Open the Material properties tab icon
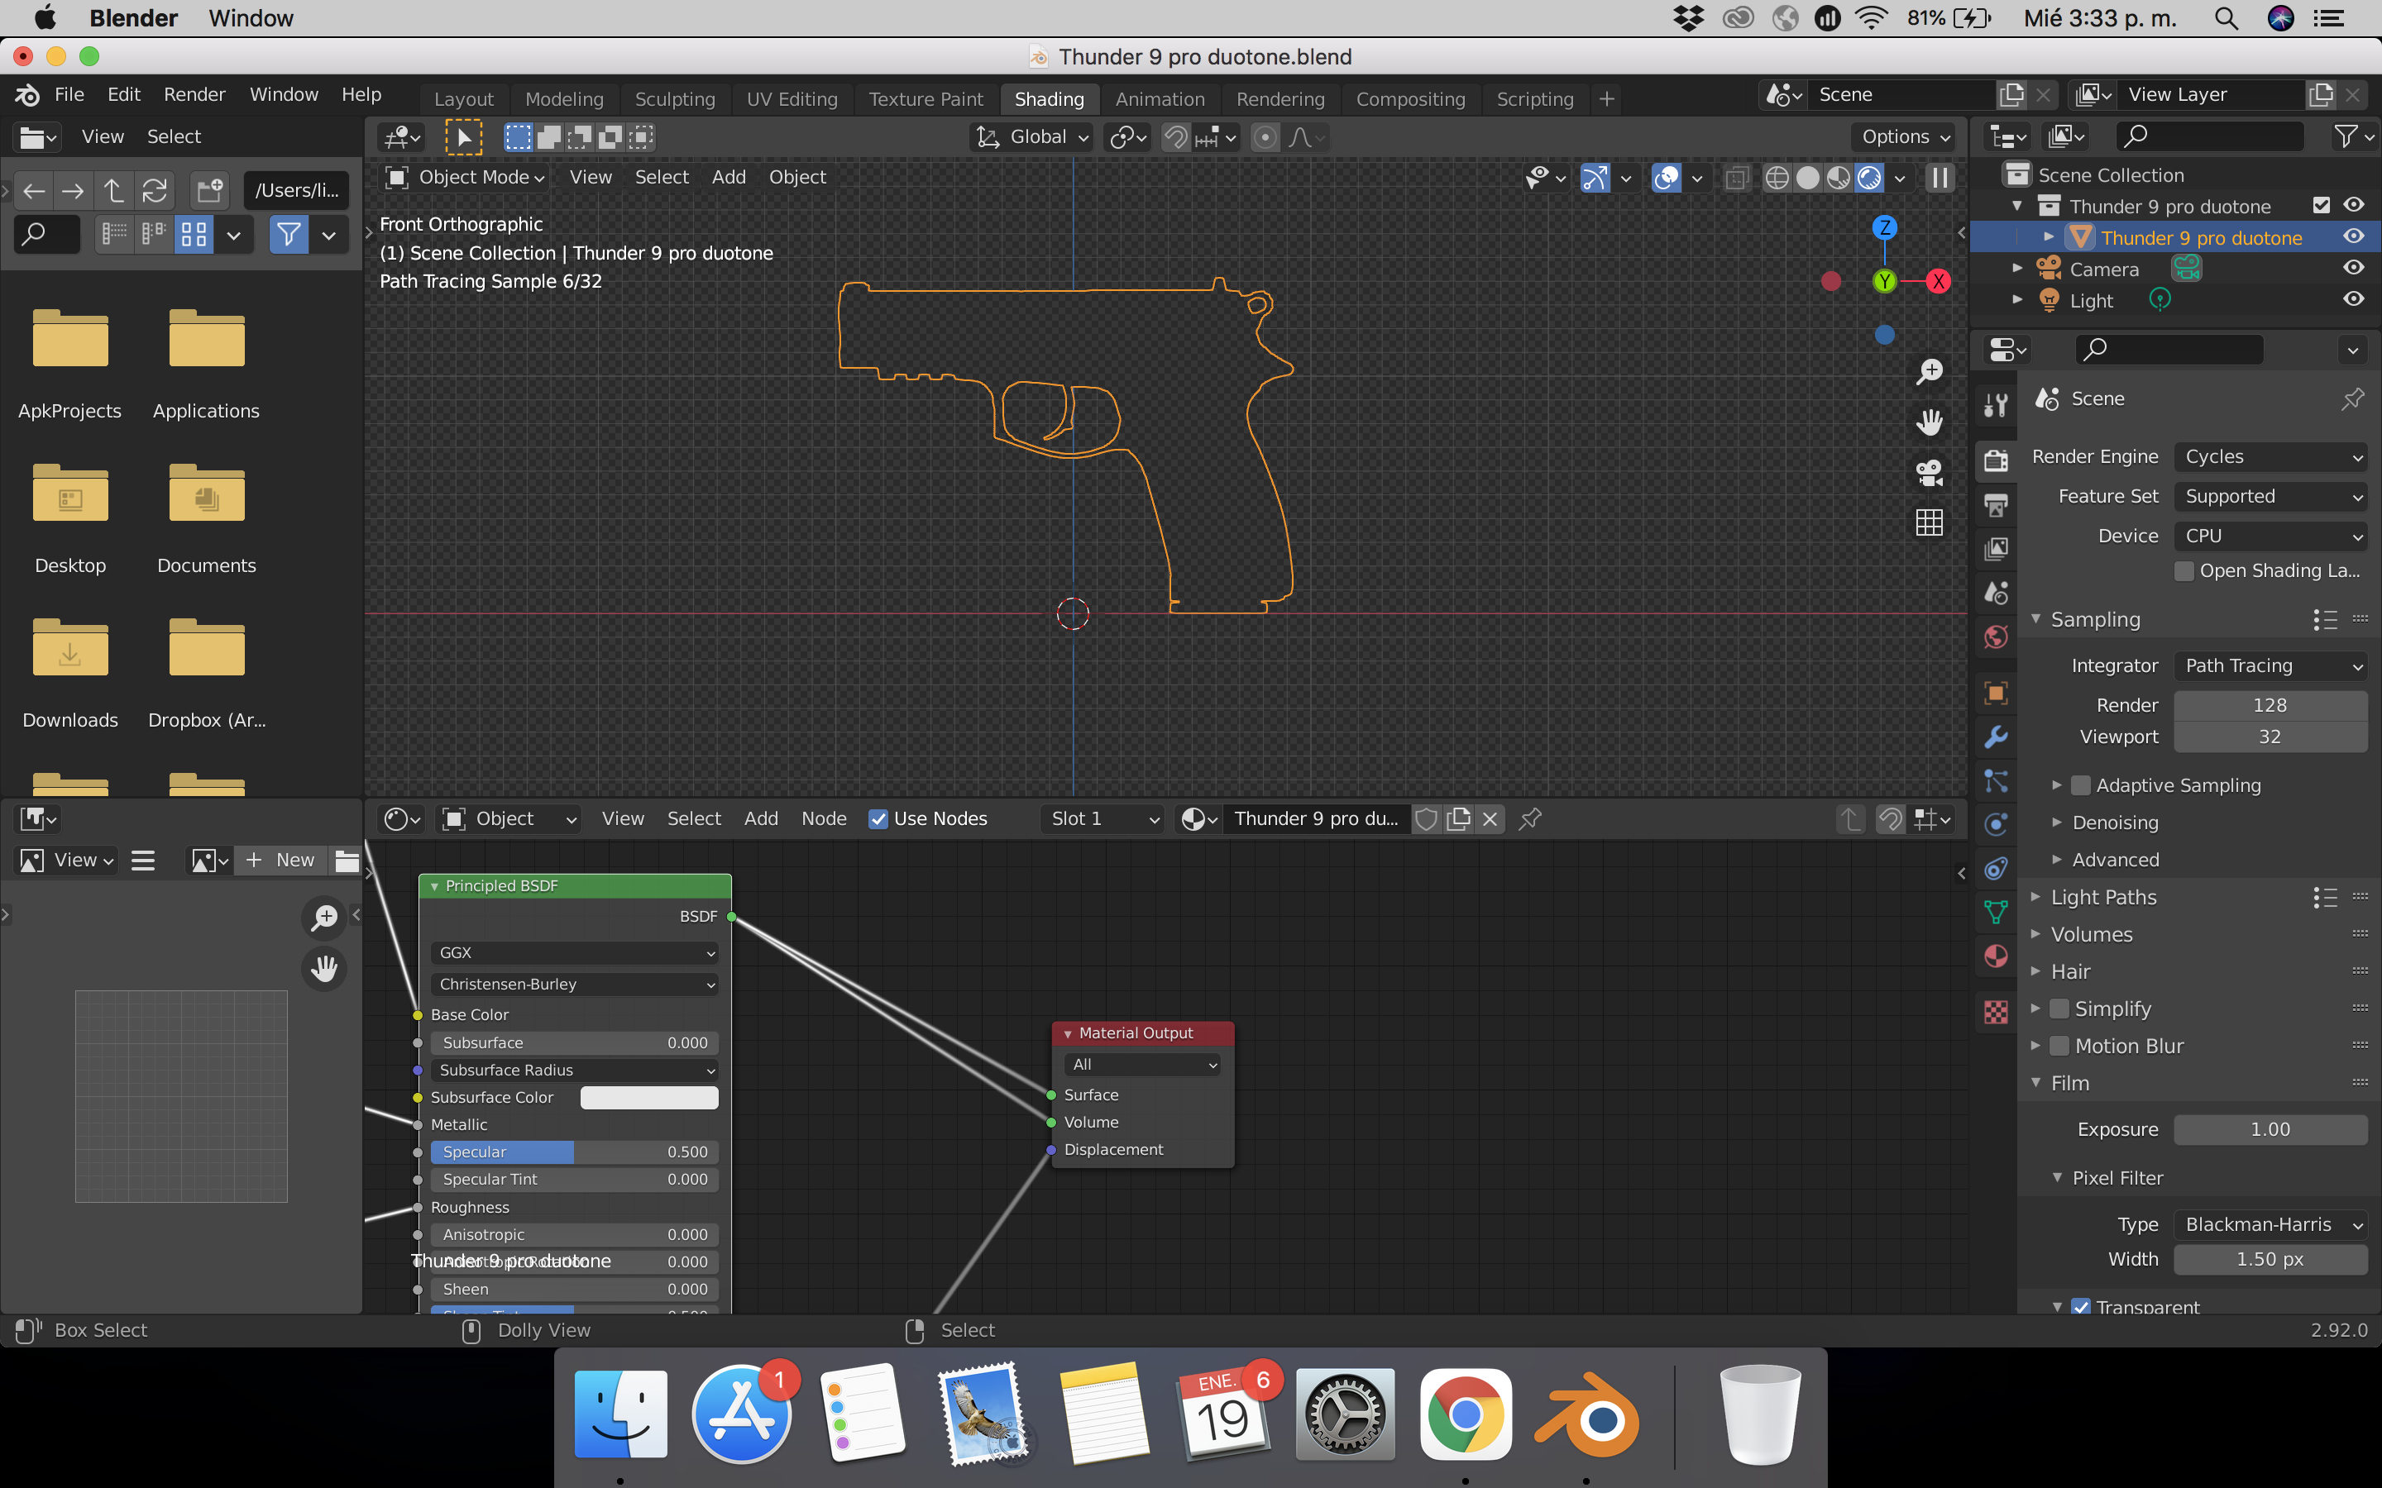 pos(1996,956)
